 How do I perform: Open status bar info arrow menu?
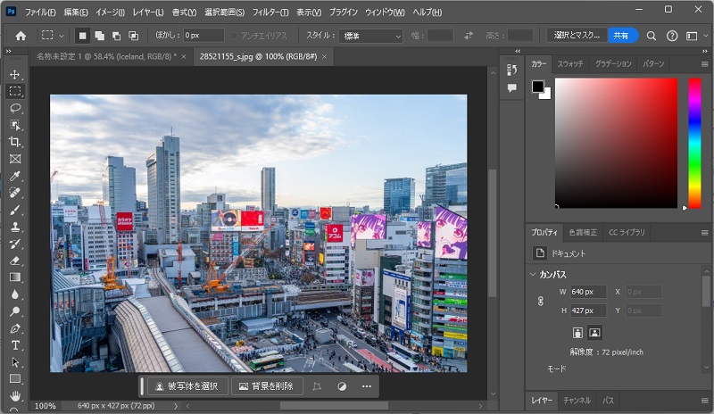pyautogui.click(x=176, y=405)
